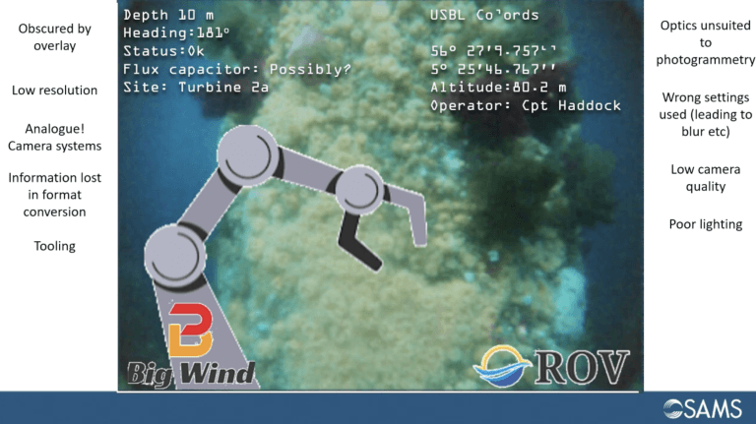The image size is (756, 424).
Task: Click the 'Analogue! Camera systems' label
Action: coord(55,138)
